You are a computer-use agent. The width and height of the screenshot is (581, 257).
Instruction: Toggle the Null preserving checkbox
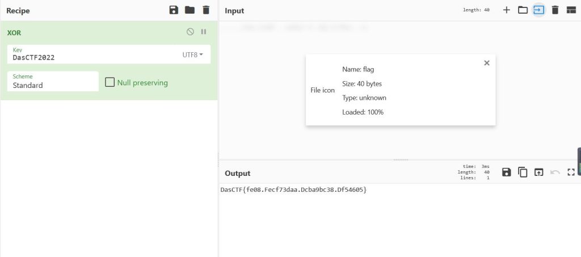coord(110,83)
